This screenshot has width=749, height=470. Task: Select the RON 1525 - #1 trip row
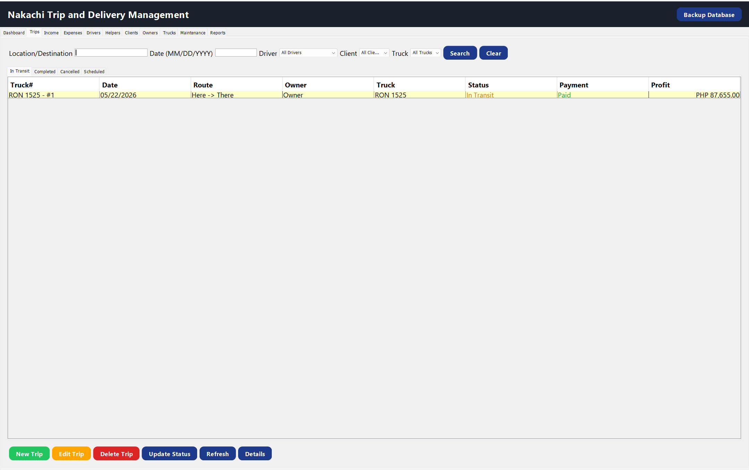click(x=374, y=95)
